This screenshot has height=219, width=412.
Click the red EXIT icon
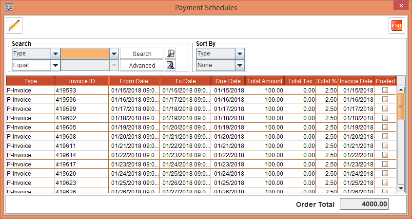pyautogui.click(x=397, y=25)
